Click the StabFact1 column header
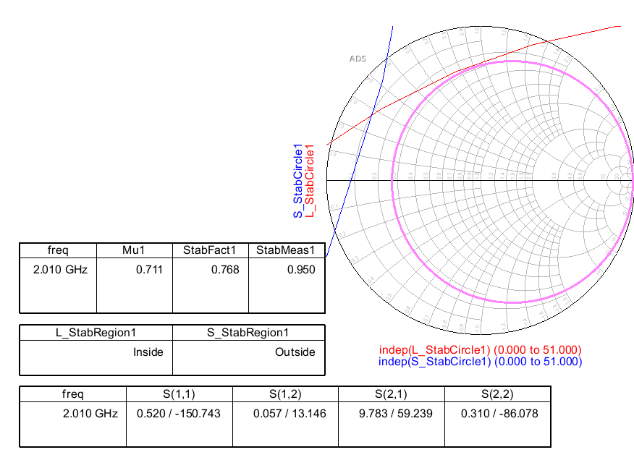This screenshot has width=634, height=468. (210, 250)
